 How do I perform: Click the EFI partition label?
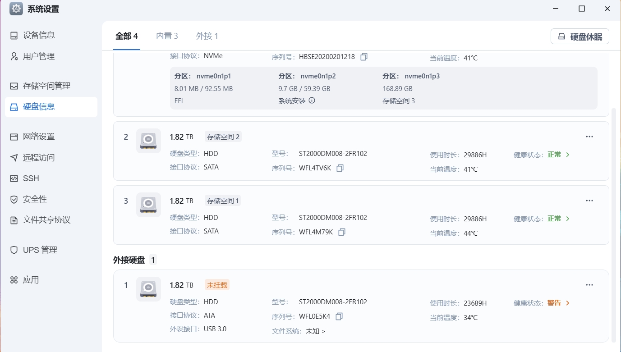179,101
